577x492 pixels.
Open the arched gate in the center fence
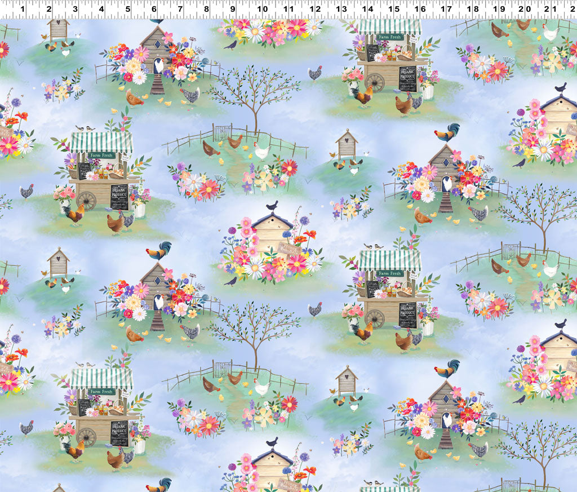(x=222, y=134)
